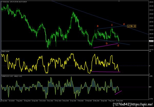Click the GOLD,Daily symbol title text
Screen dimensions: 154x107
point(6,2)
